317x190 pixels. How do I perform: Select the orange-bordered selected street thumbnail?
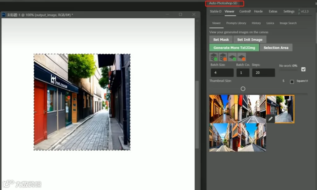(280, 109)
